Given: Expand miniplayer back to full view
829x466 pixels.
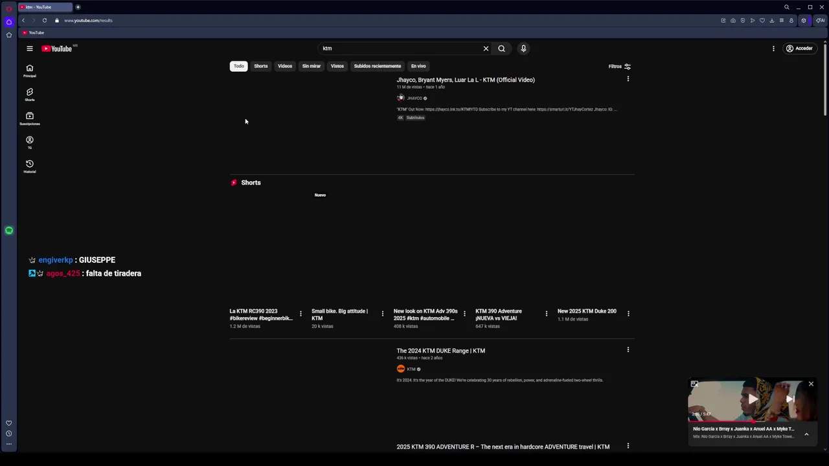Looking at the screenshot, I should point(694,384).
